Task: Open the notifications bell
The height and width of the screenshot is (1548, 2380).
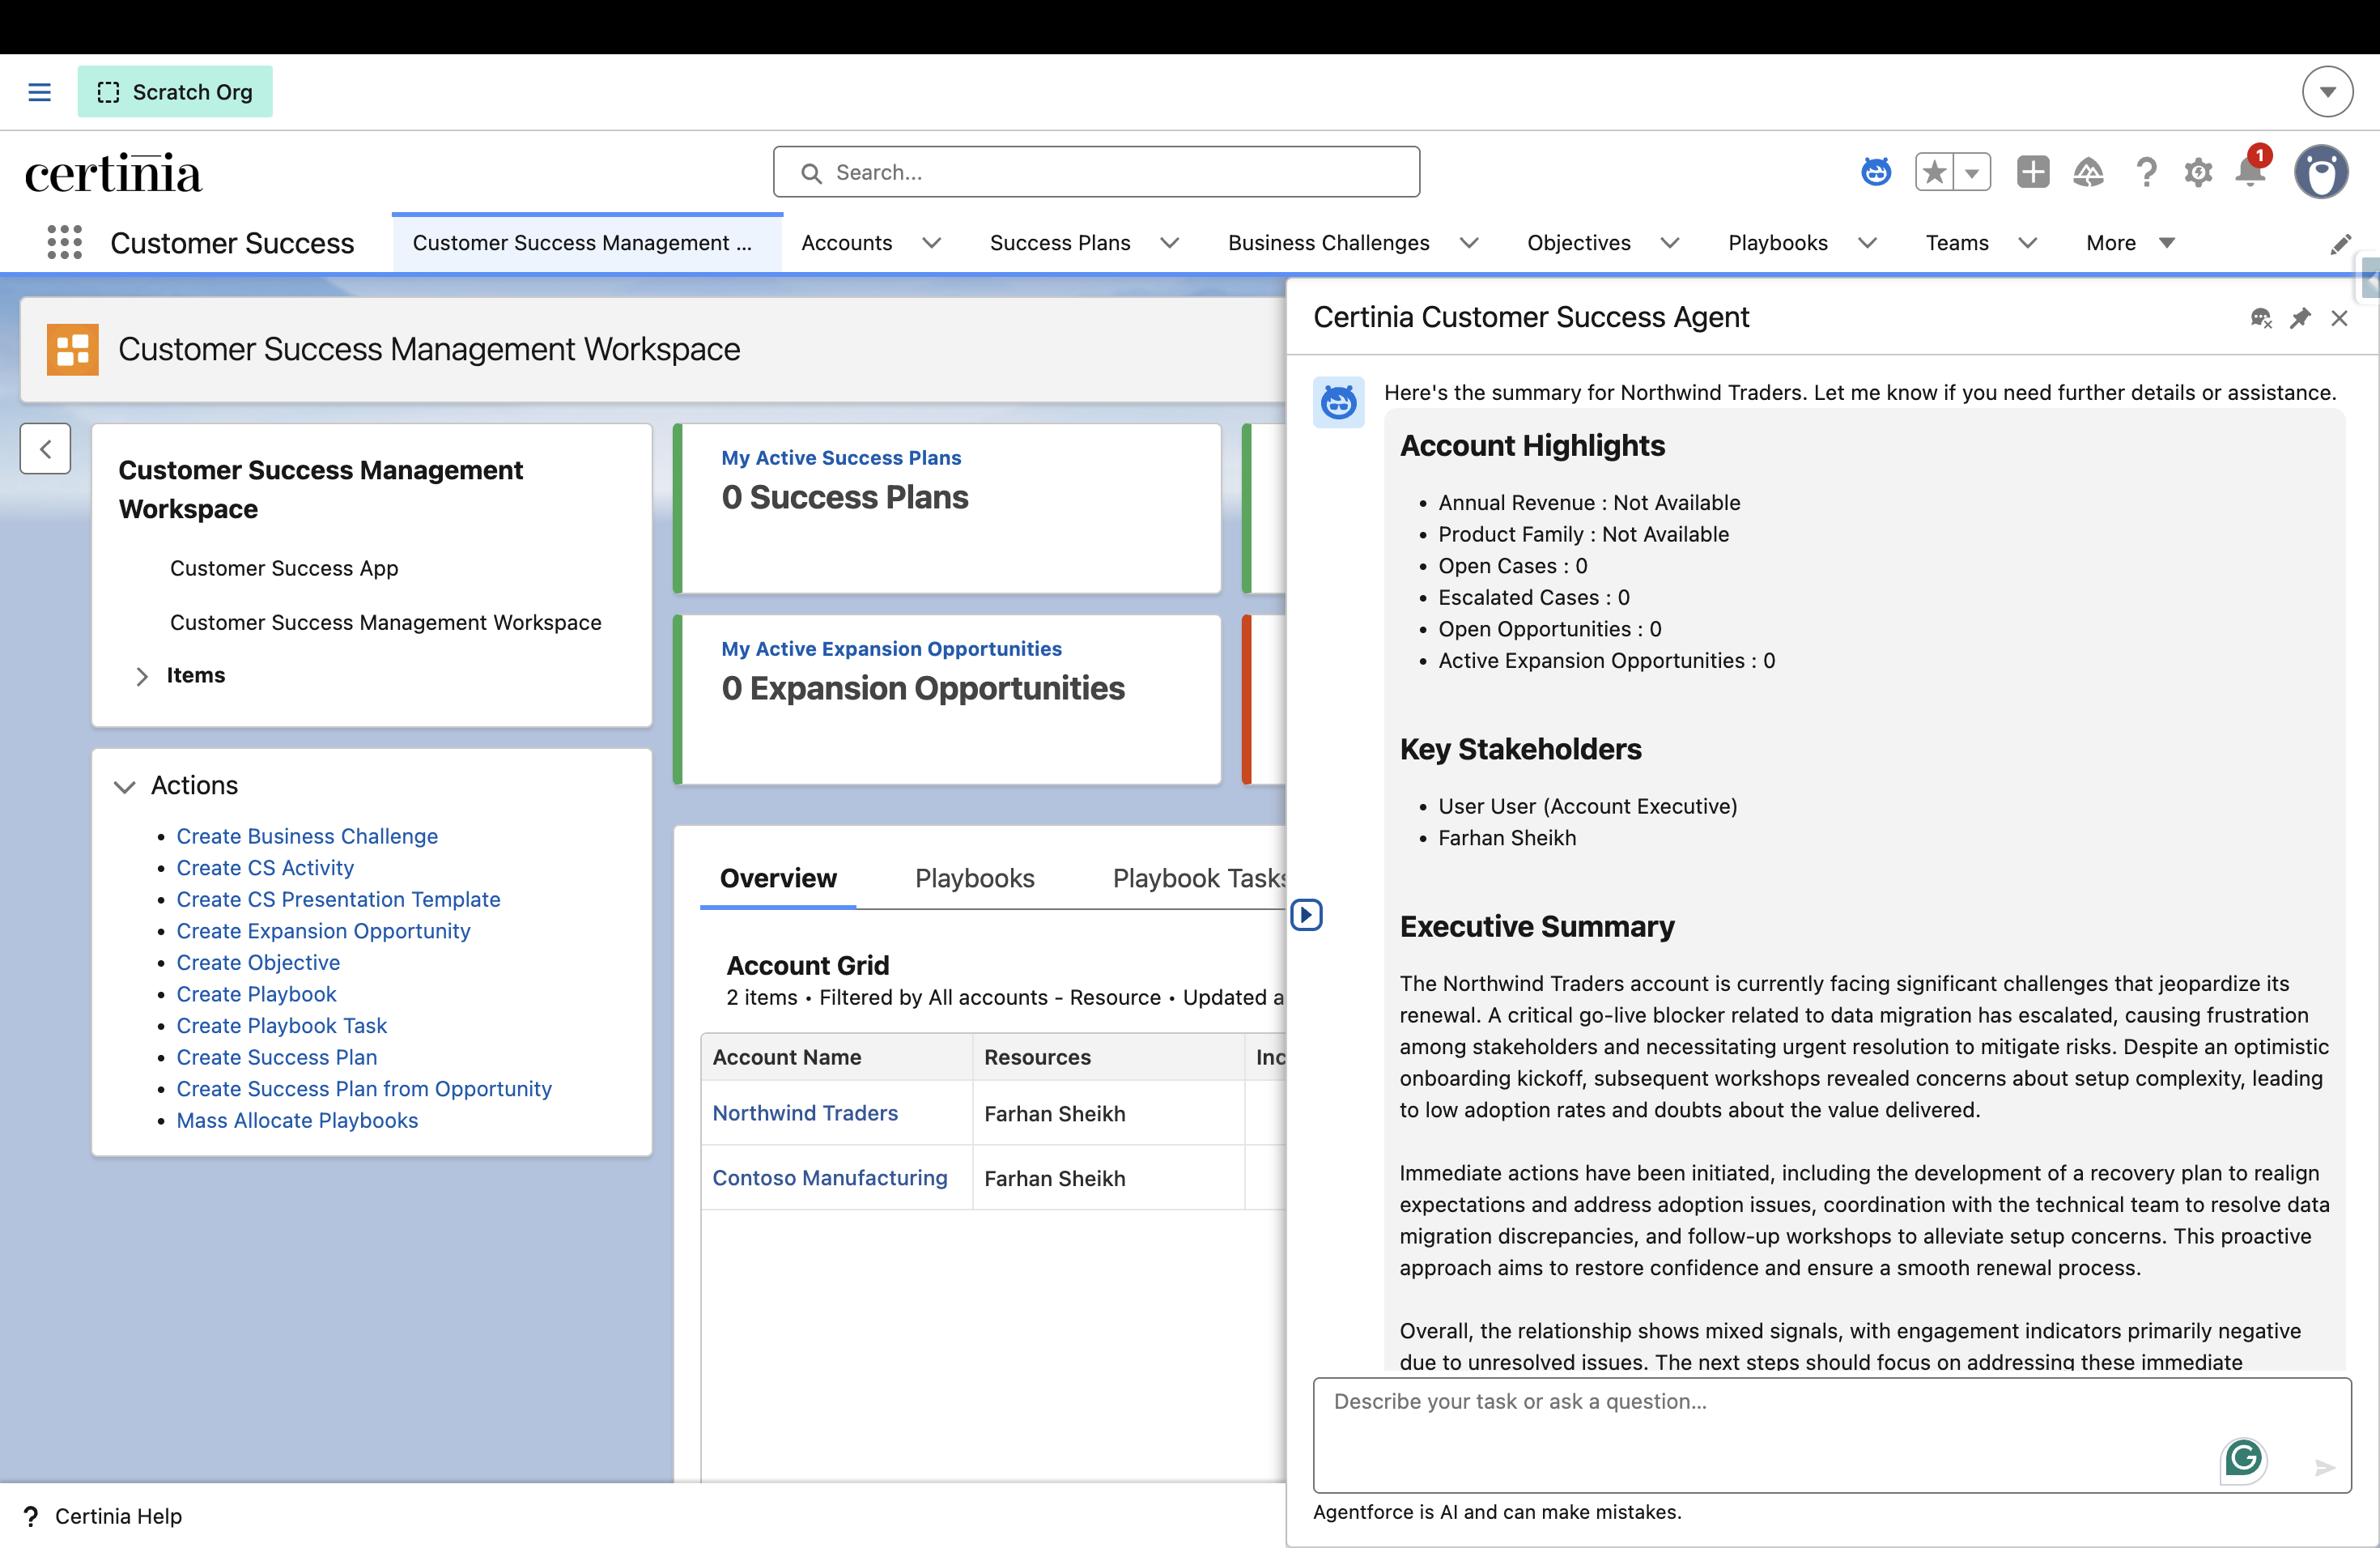Action: tap(2250, 172)
